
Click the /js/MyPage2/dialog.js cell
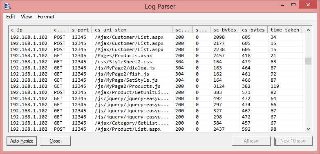tap(125, 68)
